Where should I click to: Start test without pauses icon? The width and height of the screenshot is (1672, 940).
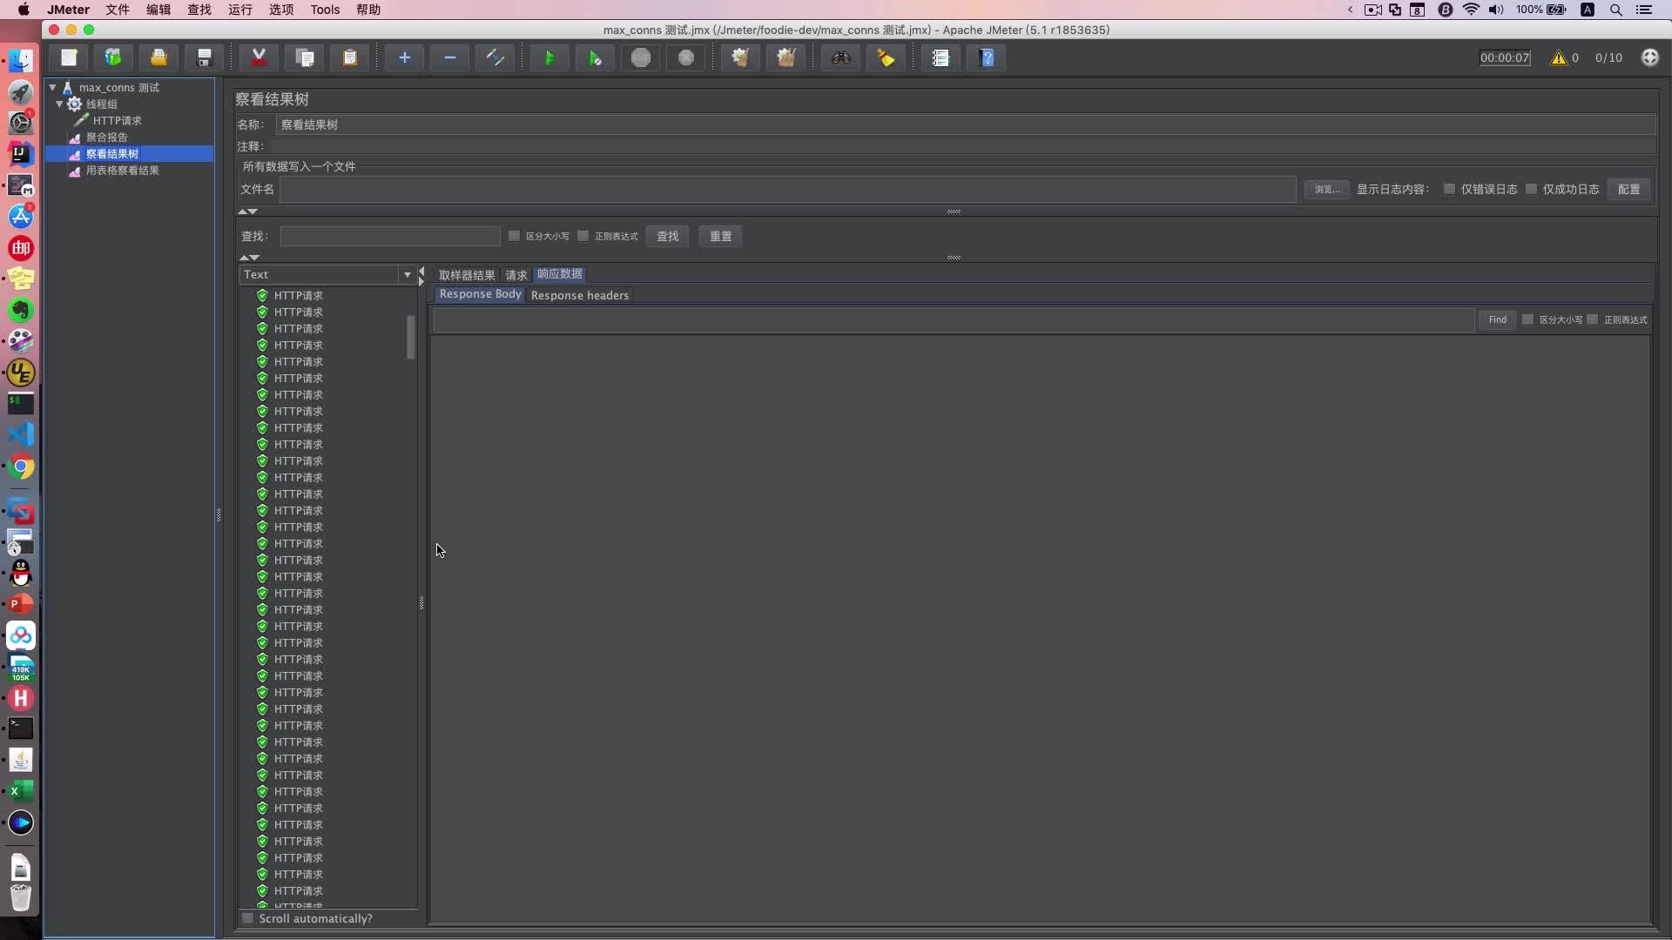click(x=595, y=57)
